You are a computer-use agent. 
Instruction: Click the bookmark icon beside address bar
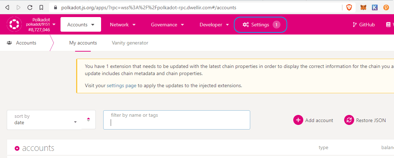click(x=42, y=7)
